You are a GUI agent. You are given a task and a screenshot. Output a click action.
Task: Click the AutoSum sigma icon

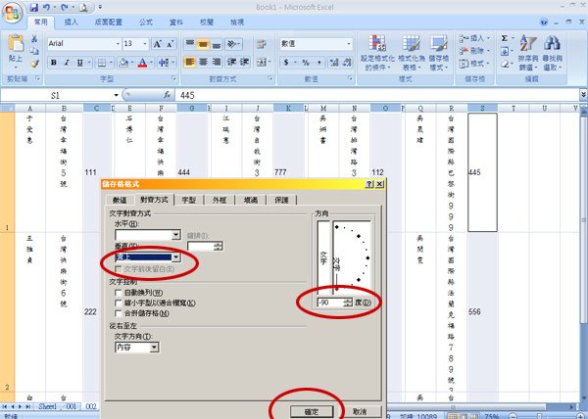[x=505, y=38]
